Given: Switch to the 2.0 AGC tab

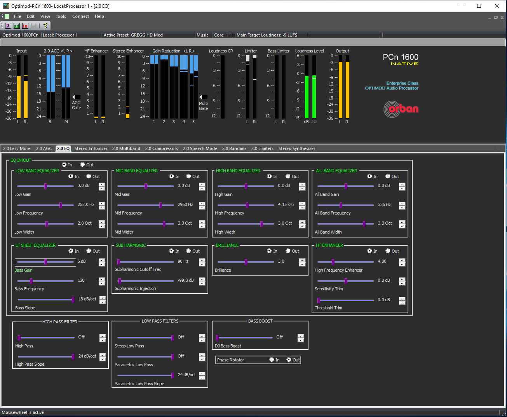Looking at the screenshot, I should 44,148.
